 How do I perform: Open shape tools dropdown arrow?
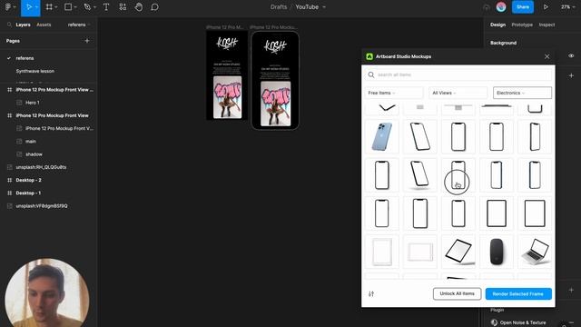pos(75,7)
